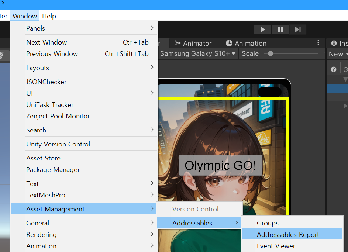Expand the Rendering submenu
Screen dimensions: 348x252
(85, 235)
